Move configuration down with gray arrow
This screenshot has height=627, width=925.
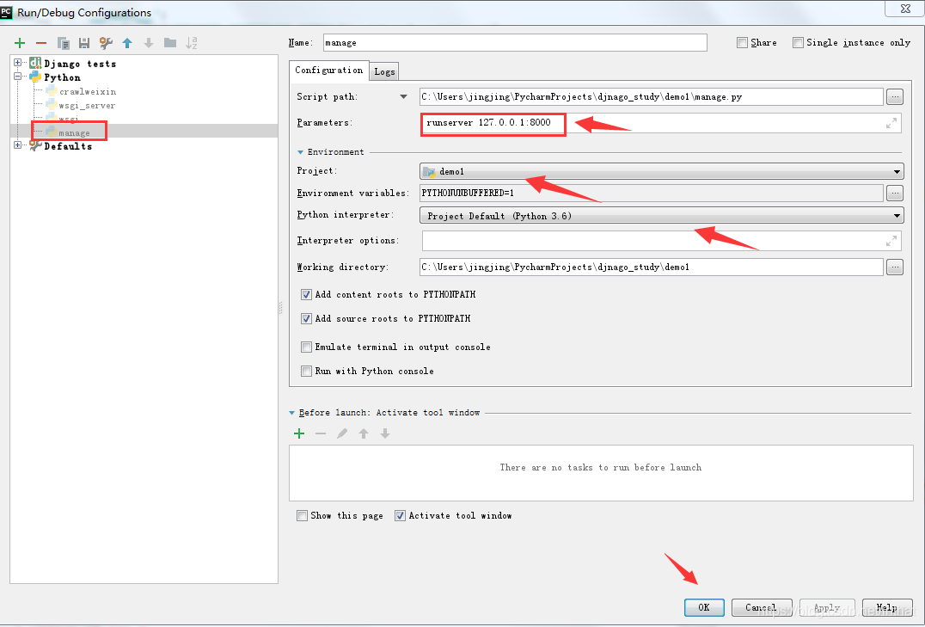[x=149, y=43]
